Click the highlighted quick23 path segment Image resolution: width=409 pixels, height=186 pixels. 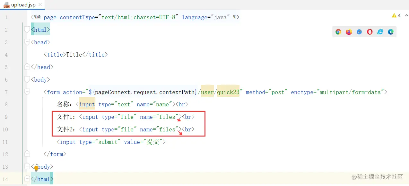[x=228, y=92]
